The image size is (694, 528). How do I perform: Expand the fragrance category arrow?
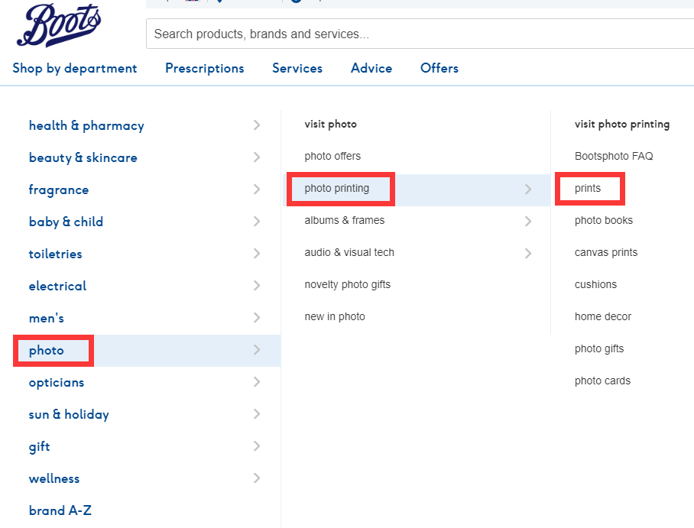click(x=257, y=189)
